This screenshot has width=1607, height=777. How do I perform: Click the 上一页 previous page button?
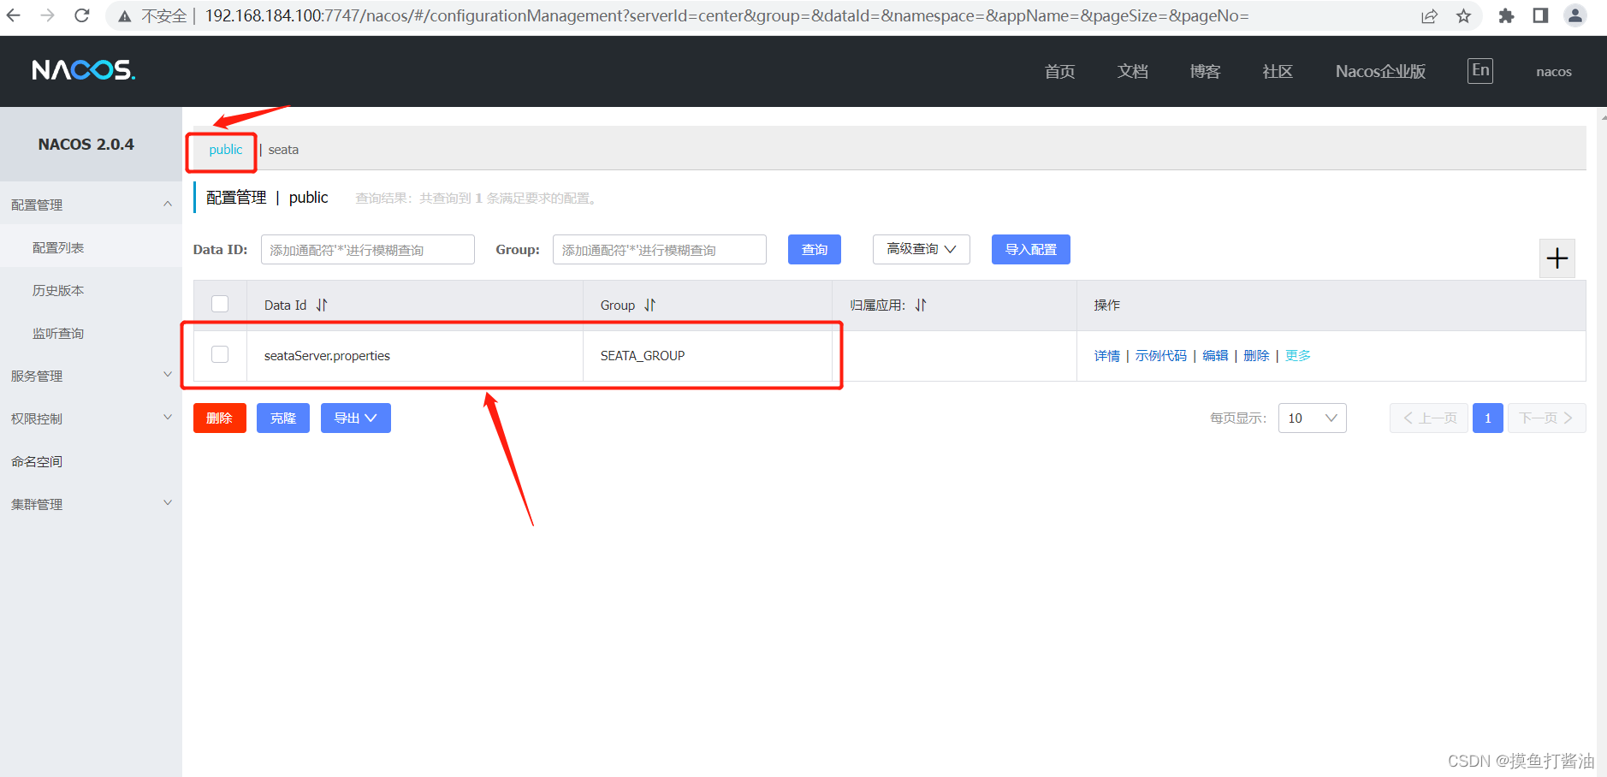[x=1429, y=418]
